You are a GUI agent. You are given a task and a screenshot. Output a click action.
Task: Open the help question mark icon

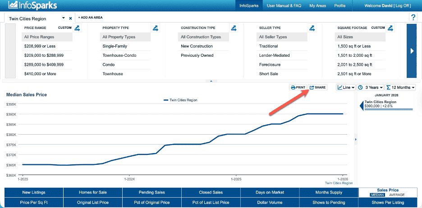pos(413,18)
